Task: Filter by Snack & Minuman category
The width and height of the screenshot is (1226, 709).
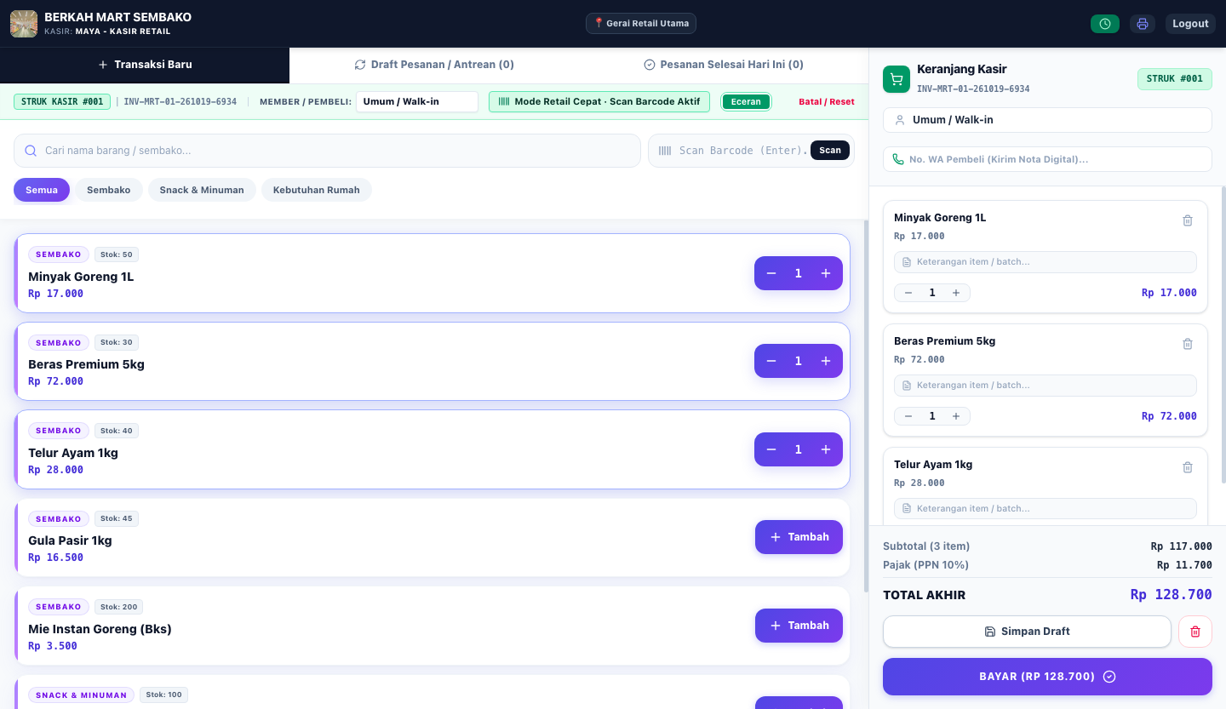Action: tap(202, 190)
